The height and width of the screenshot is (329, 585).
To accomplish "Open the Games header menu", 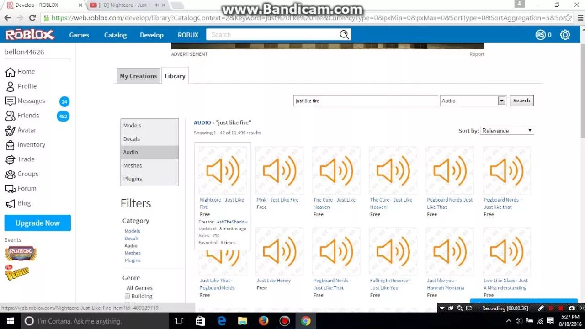I will coord(79,35).
